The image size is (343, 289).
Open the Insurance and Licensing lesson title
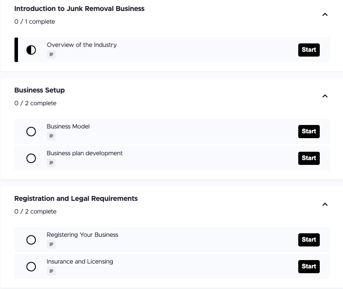80,262
